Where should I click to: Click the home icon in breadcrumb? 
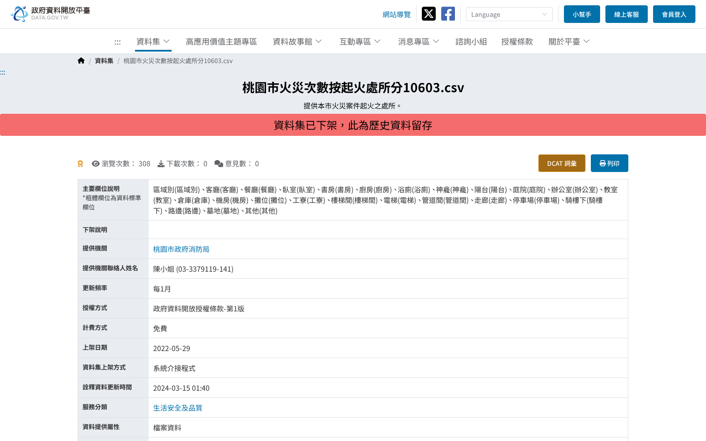point(81,61)
